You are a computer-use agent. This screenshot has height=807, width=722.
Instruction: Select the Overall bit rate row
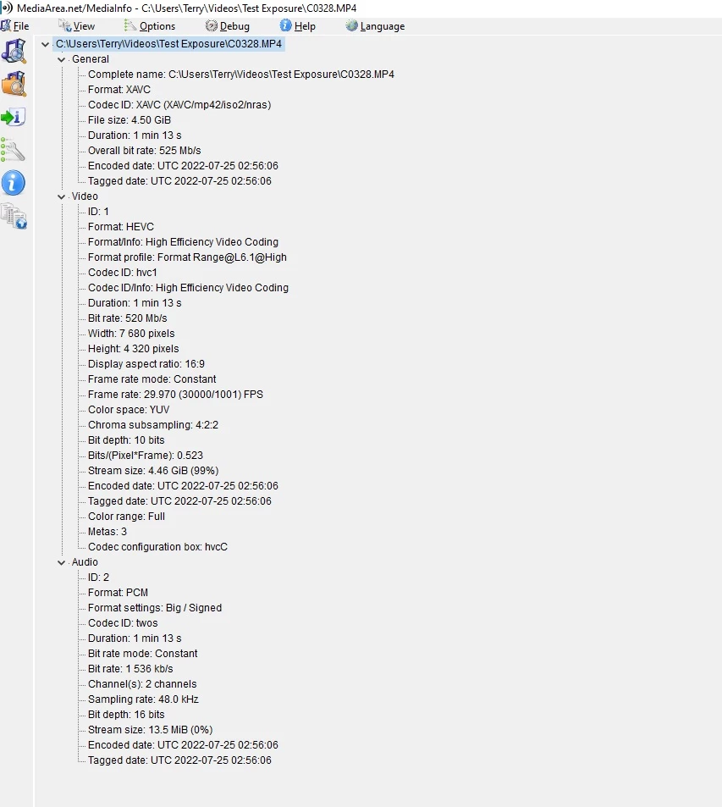pos(144,151)
